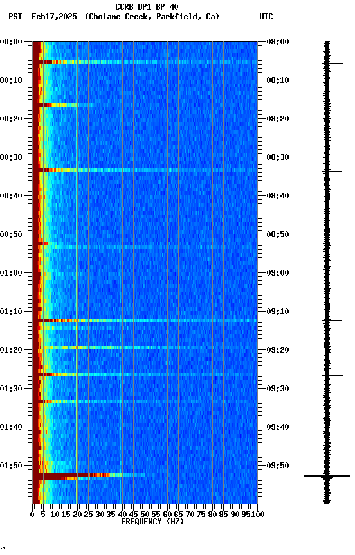Click the PST time label "00:50"
The image size is (355, 555).
pyautogui.click(x=11, y=234)
